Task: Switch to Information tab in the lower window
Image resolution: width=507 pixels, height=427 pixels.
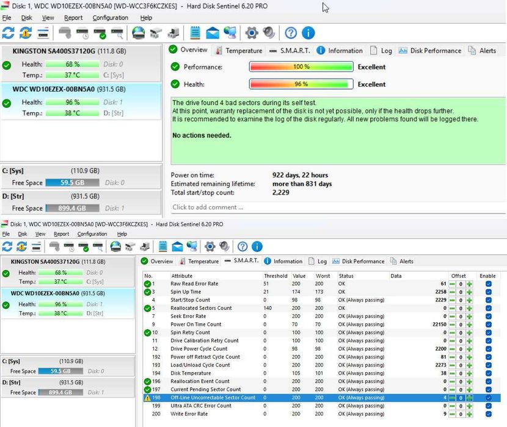Action: pyautogui.click(x=283, y=261)
